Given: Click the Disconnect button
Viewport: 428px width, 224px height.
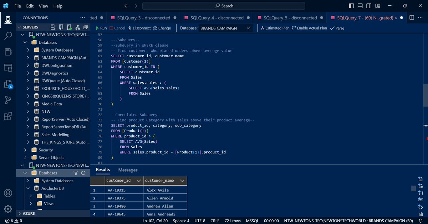Looking at the screenshot, I should 139,28.
